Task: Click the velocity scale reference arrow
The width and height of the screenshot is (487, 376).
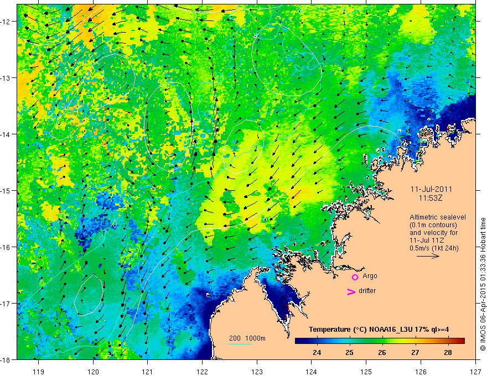Action: [x=428, y=256]
